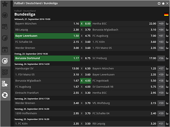Image resolution: width=170 pixels, height=127 pixels.
Task: Click the refresh arrows sidebar icon
Action: pos(5,95)
